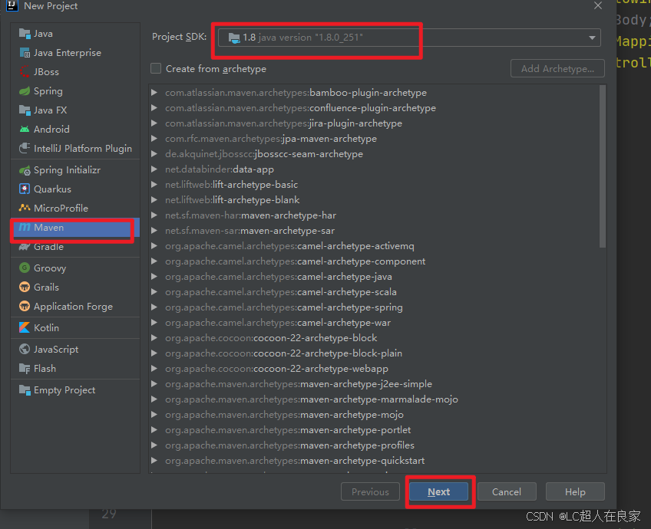Screen dimensions: 651x529
Task: Click the SDK folder icon in combo box
Action: (234, 38)
